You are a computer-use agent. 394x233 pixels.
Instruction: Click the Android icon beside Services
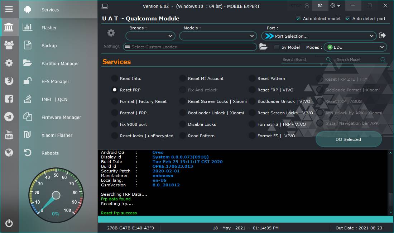click(x=28, y=10)
